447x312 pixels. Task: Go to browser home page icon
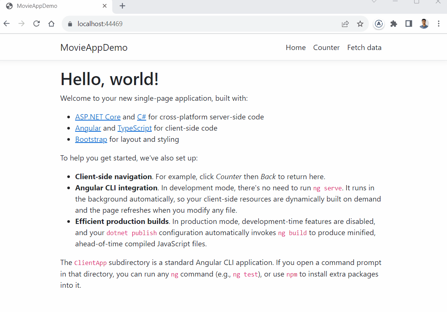52,24
